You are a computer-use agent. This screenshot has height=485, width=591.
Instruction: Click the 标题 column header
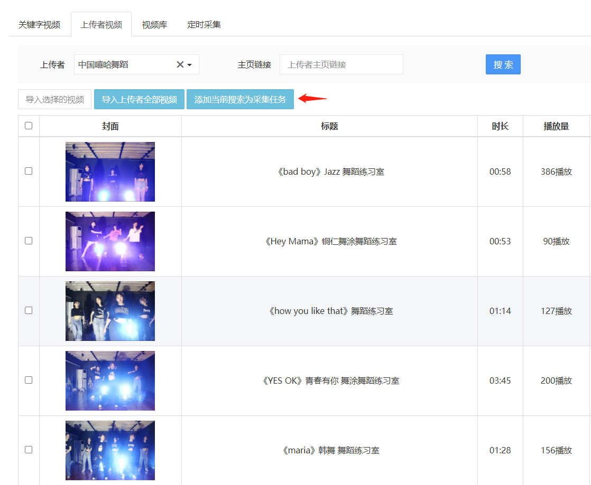[x=329, y=126]
